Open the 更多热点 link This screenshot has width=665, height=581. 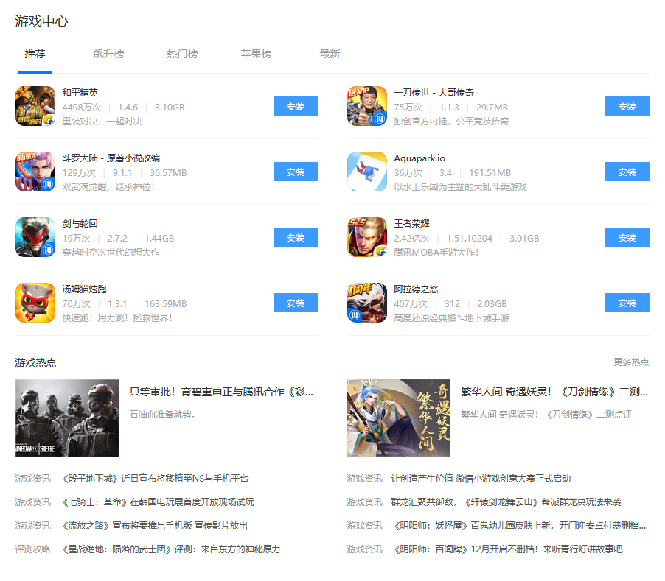tap(631, 362)
